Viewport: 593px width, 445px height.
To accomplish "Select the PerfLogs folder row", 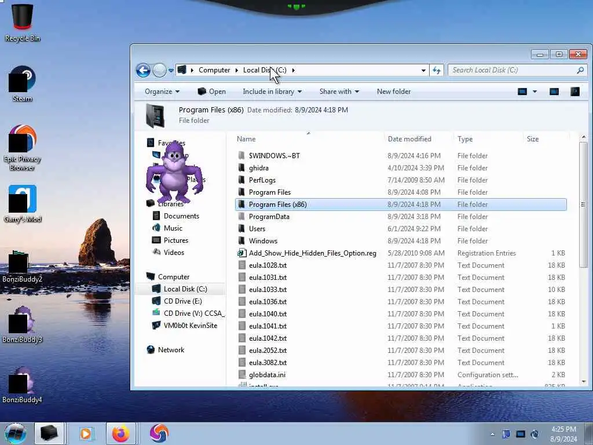I will tap(401, 180).
